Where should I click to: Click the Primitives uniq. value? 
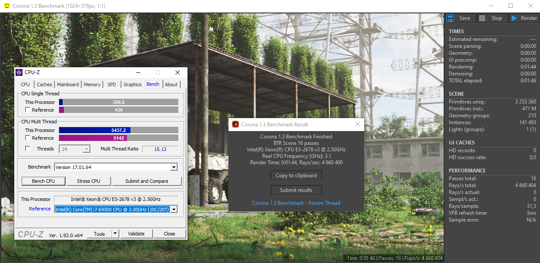526,102
